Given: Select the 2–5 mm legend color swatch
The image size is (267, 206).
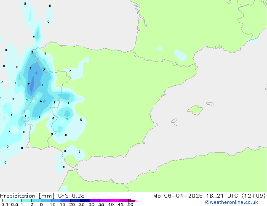Looking at the screenshot, I should (36, 201).
